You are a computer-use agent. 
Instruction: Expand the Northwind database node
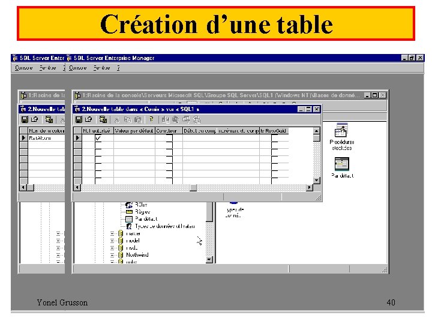tap(112, 255)
